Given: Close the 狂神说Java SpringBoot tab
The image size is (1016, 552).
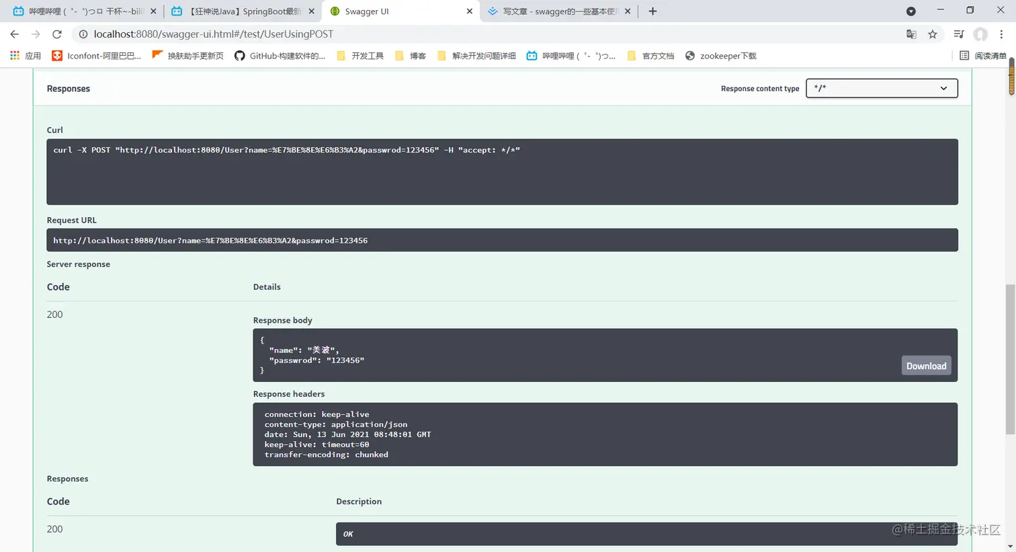Looking at the screenshot, I should 311,11.
